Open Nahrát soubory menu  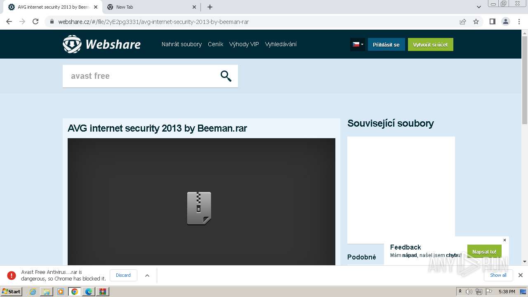[x=181, y=44]
